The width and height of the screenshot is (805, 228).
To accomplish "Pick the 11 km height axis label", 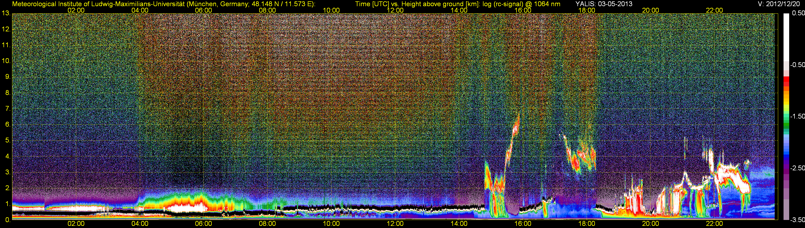I will pyautogui.click(x=6, y=45).
